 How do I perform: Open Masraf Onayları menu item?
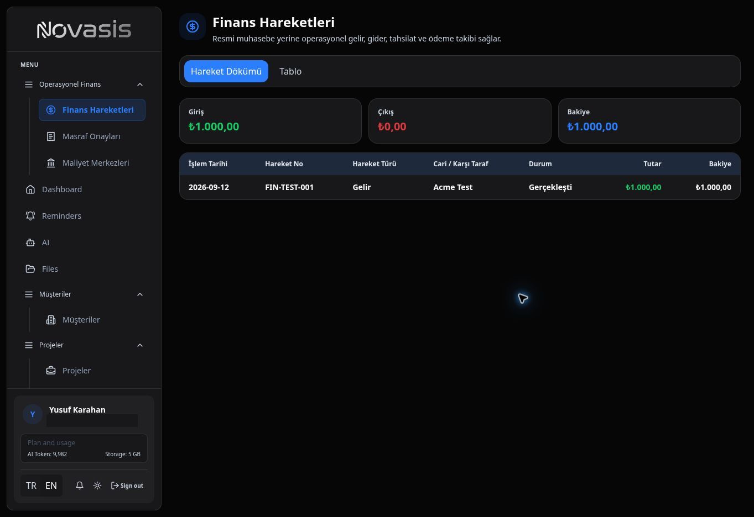[92, 136]
